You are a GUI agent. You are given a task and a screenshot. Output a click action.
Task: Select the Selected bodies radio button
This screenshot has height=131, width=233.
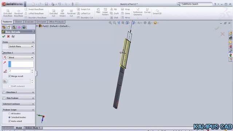pos(9,117)
